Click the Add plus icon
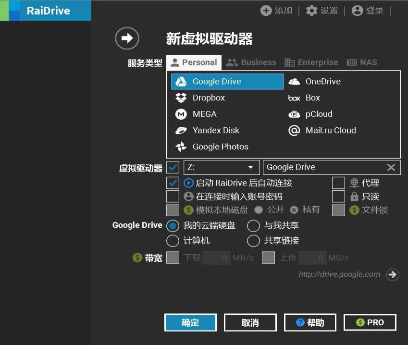Viewport: 408px width, 345px height. tap(266, 11)
